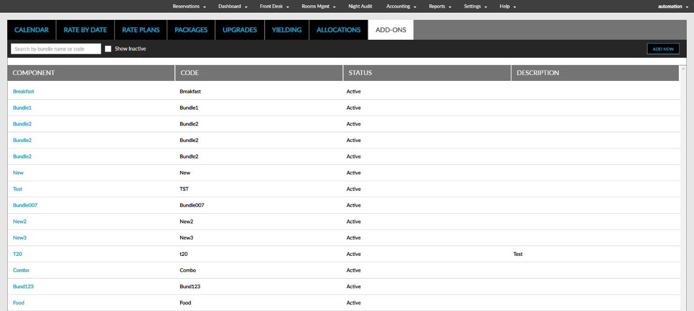Switch to the RATE PLANS tab

click(141, 30)
